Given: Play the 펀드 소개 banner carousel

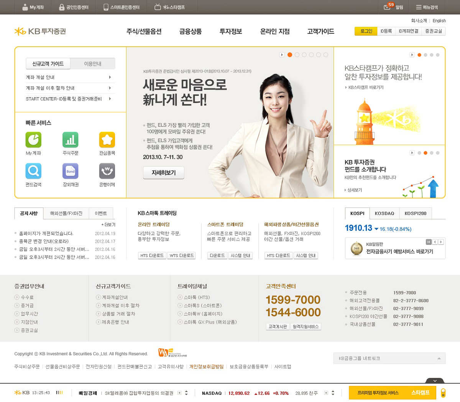Looking at the screenshot, I should tap(412, 153).
